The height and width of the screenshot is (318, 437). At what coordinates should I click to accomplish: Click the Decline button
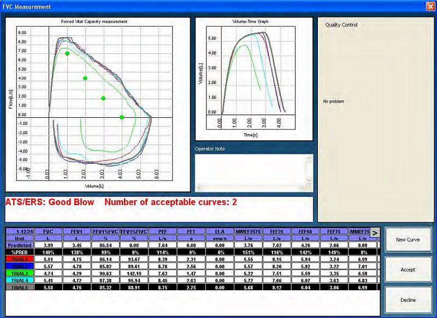[408, 299]
